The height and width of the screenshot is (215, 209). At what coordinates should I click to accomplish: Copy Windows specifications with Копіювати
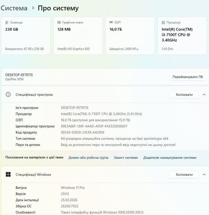pyautogui.click(x=184, y=174)
